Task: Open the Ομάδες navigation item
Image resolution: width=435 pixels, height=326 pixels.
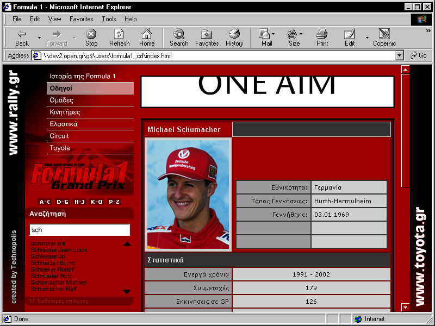Action: [90, 100]
